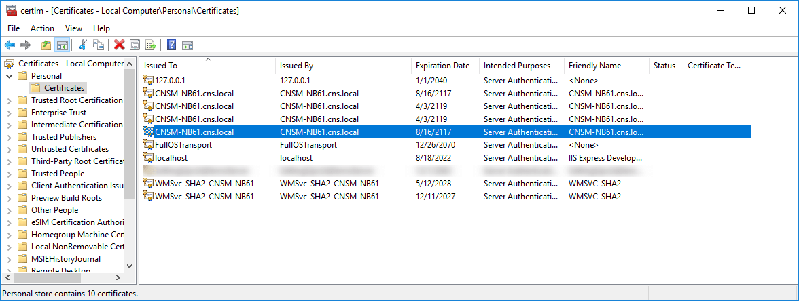Open the Help menu
799x301 pixels.
101,28
